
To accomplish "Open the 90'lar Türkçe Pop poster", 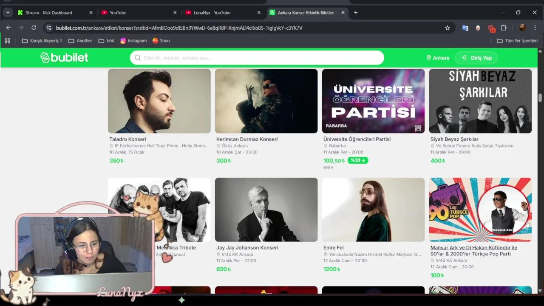I will (480, 210).
